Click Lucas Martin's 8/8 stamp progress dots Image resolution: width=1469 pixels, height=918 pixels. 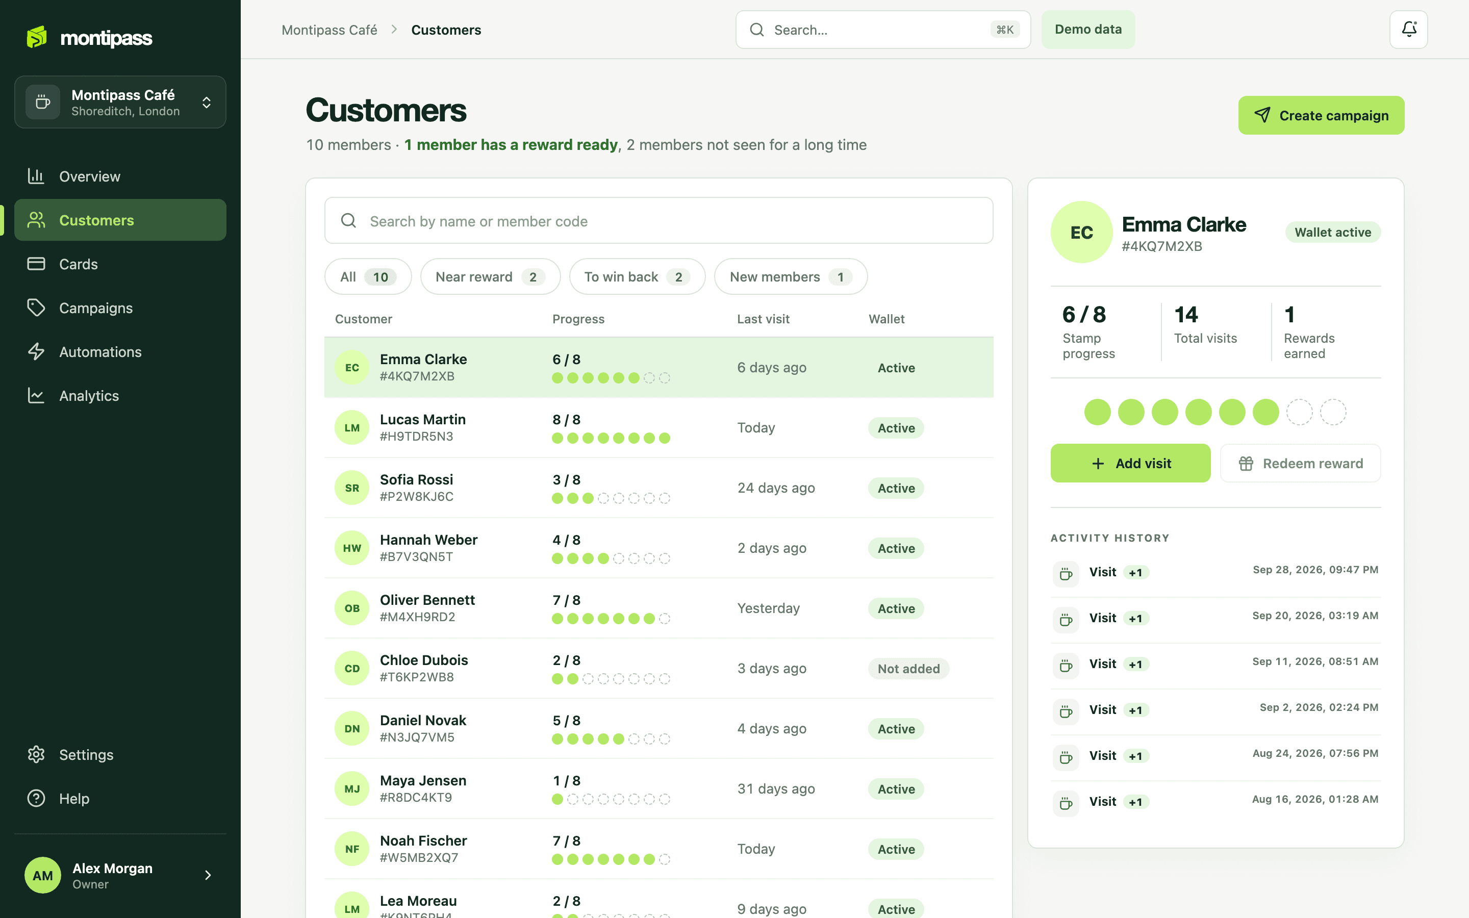click(611, 438)
